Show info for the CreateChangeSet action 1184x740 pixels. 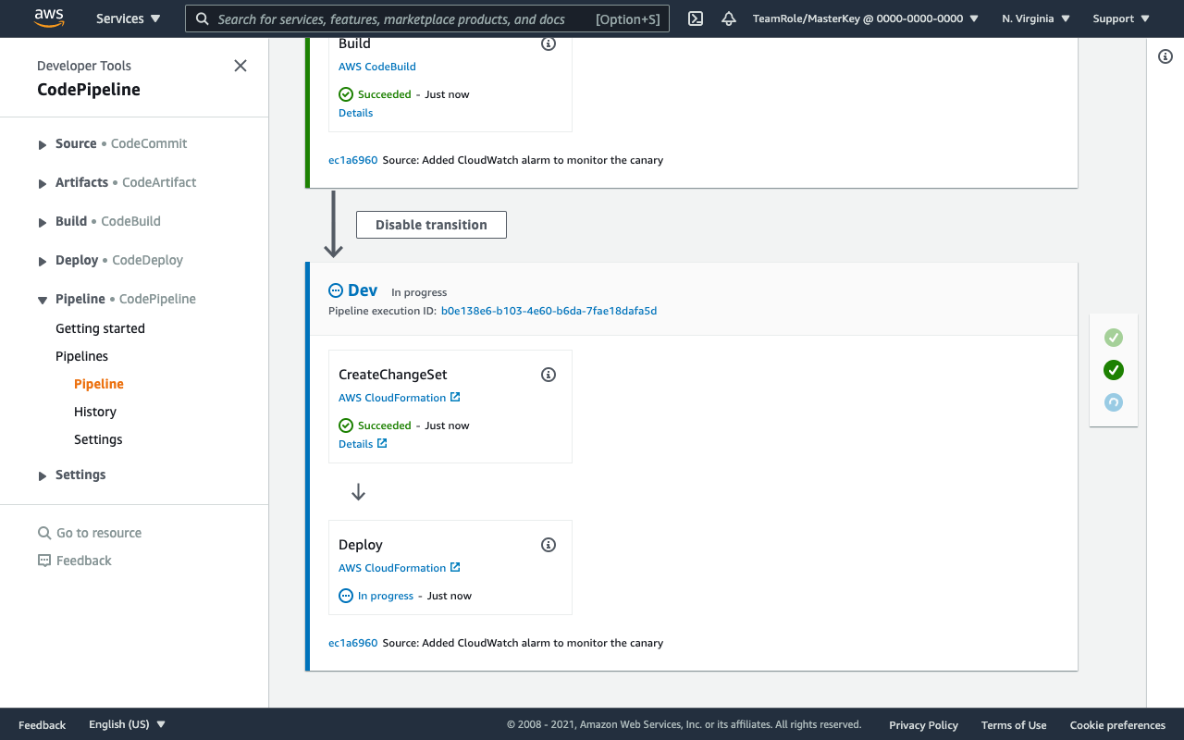(x=549, y=375)
